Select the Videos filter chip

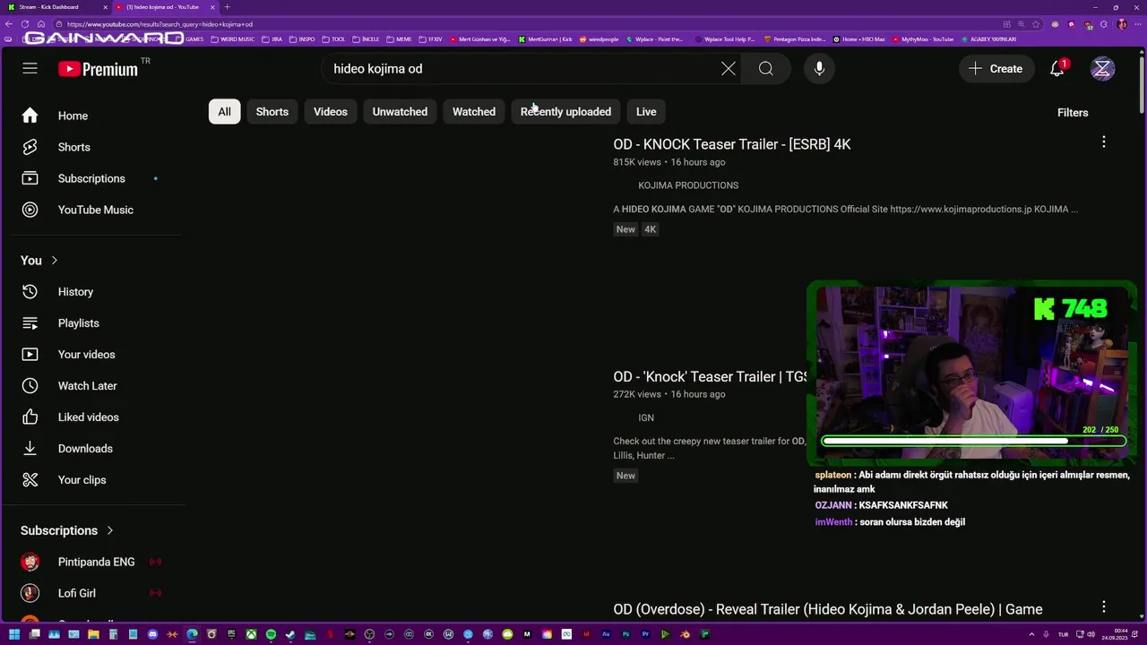pyautogui.click(x=331, y=112)
